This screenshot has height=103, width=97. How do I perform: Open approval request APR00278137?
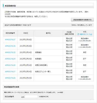click(10, 40)
